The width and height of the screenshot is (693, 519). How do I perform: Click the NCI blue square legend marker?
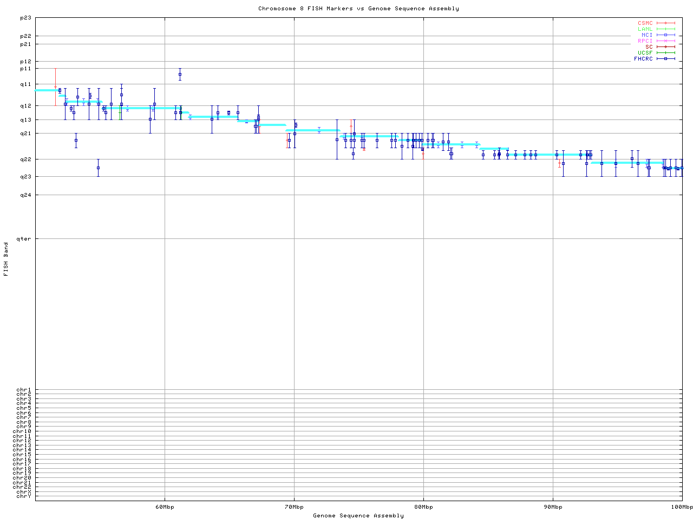click(665, 35)
